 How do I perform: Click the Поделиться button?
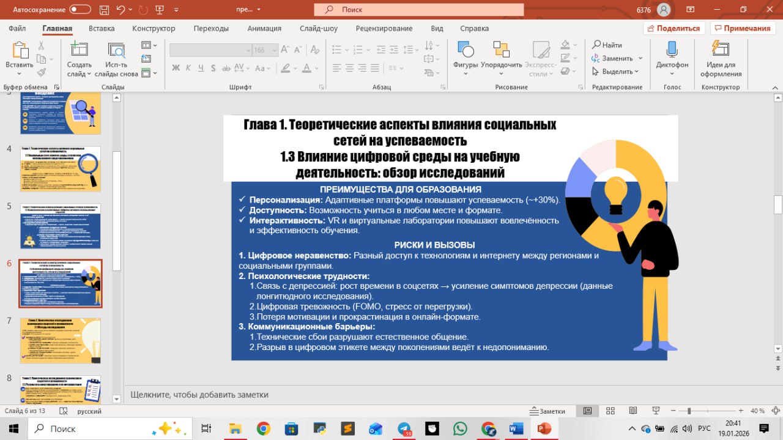pyautogui.click(x=674, y=28)
